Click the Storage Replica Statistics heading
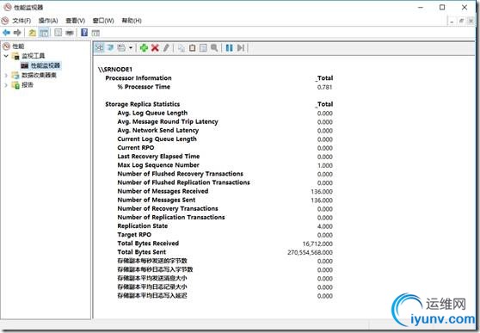The width and height of the screenshot is (480, 333). 142,104
